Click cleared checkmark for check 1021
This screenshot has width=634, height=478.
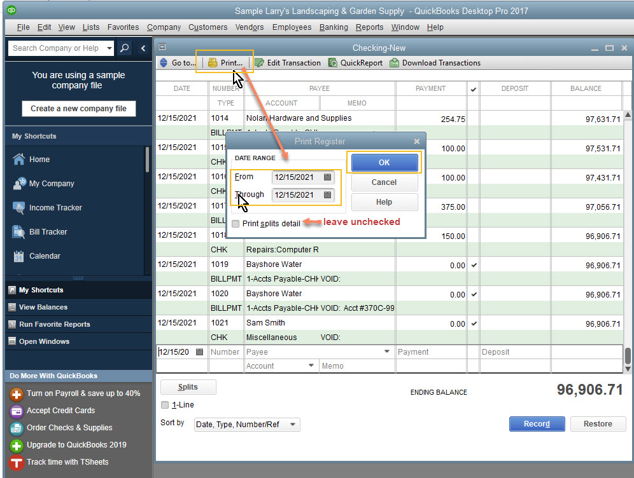click(474, 324)
